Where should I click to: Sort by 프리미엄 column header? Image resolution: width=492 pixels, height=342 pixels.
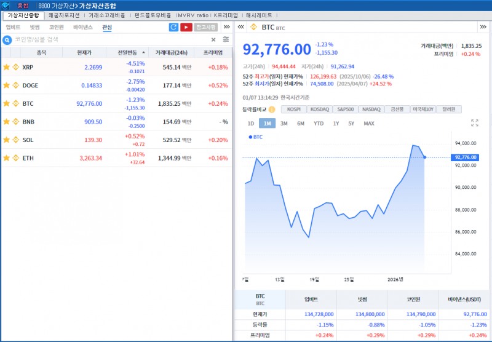[213, 52]
